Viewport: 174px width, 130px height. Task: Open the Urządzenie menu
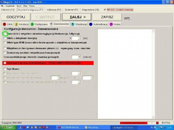pos(10,6)
